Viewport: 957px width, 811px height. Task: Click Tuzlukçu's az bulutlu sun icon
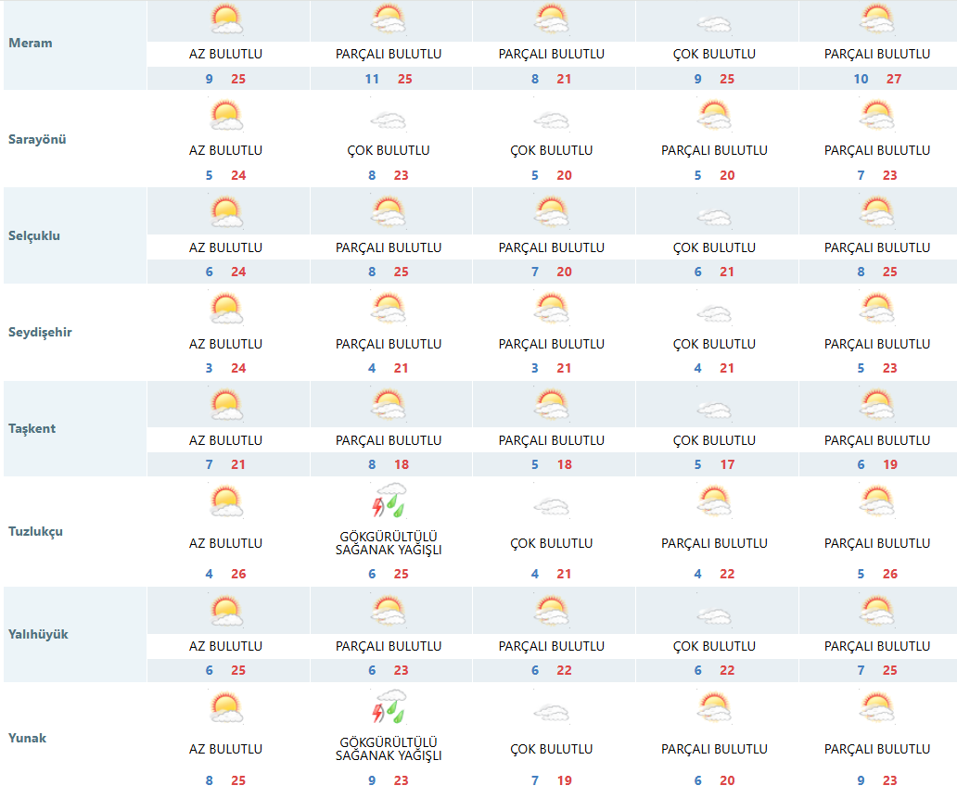[226, 501]
